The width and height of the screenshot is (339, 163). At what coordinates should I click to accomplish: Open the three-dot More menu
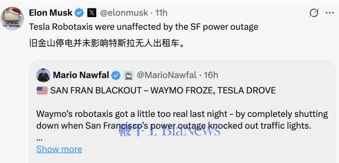pos(330,13)
